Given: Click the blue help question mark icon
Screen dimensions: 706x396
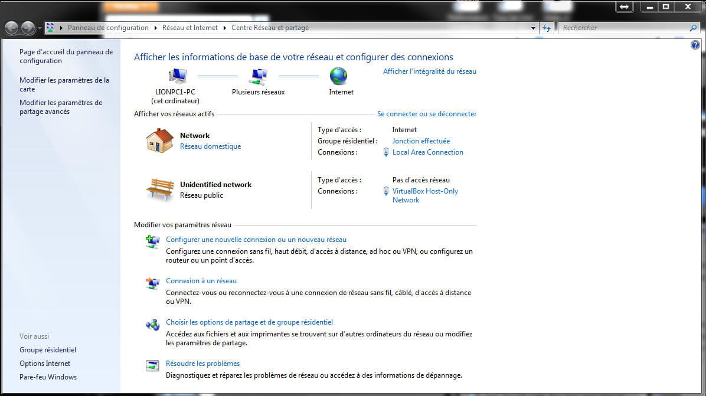Looking at the screenshot, I should pos(695,45).
